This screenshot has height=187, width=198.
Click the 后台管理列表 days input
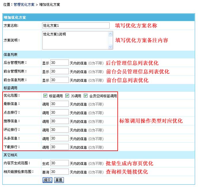pos(59,63)
